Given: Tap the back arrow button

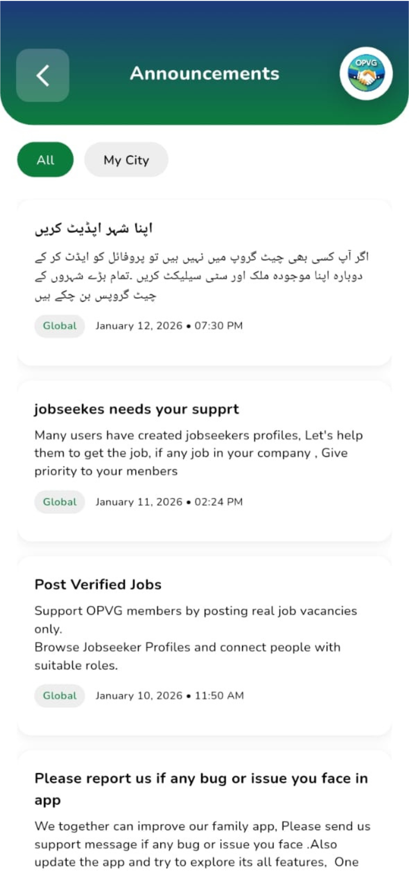Looking at the screenshot, I should pos(43,75).
